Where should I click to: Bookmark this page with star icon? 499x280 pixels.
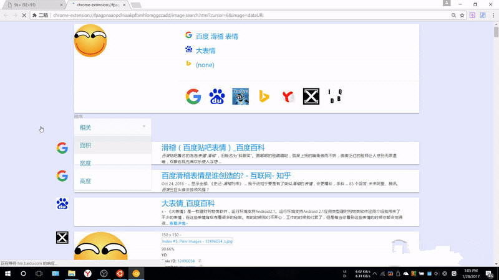pos(462,15)
